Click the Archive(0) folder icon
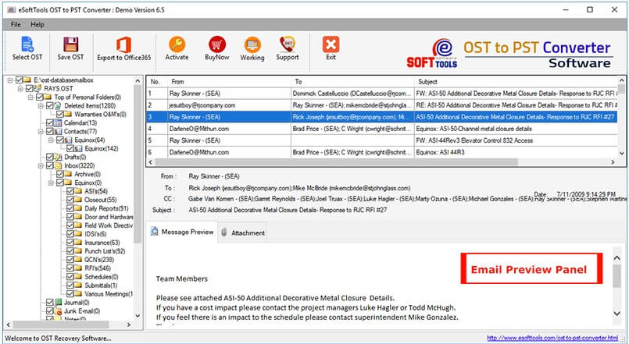 [68, 174]
